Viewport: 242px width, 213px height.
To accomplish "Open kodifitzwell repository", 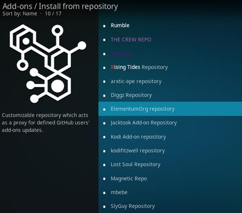I will 170,151.
